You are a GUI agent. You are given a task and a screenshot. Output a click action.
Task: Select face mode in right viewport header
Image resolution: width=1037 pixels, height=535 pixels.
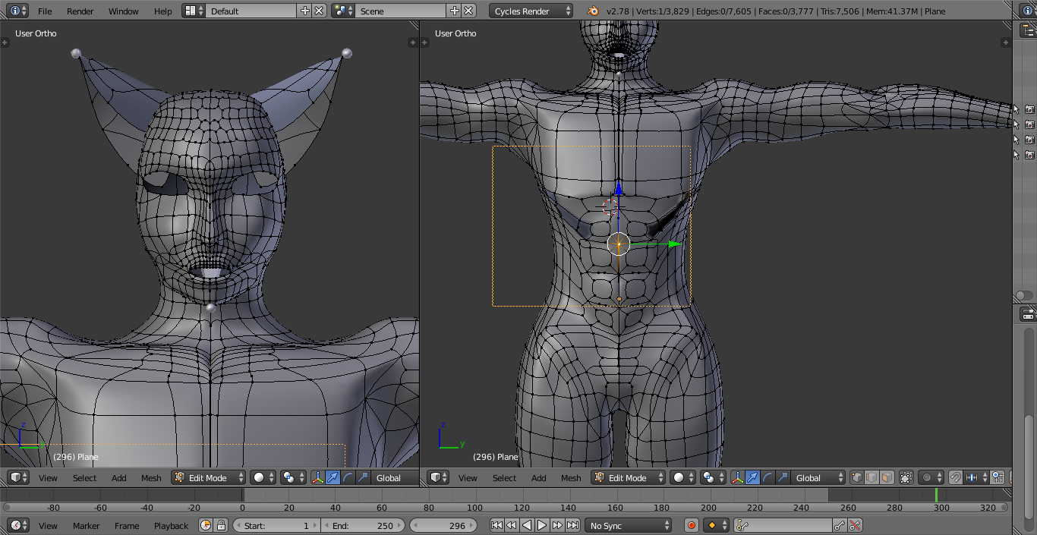coord(887,477)
